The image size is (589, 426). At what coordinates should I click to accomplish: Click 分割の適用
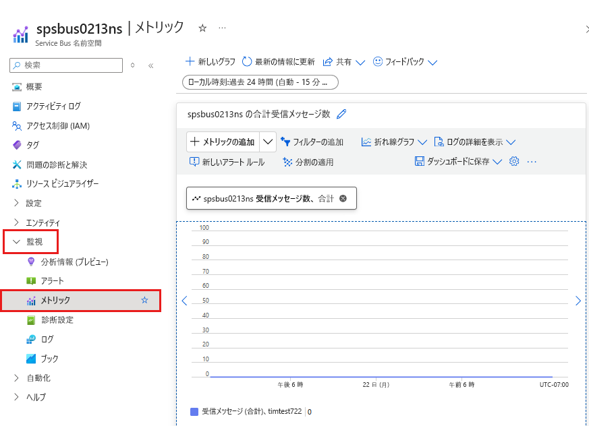pyautogui.click(x=308, y=162)
